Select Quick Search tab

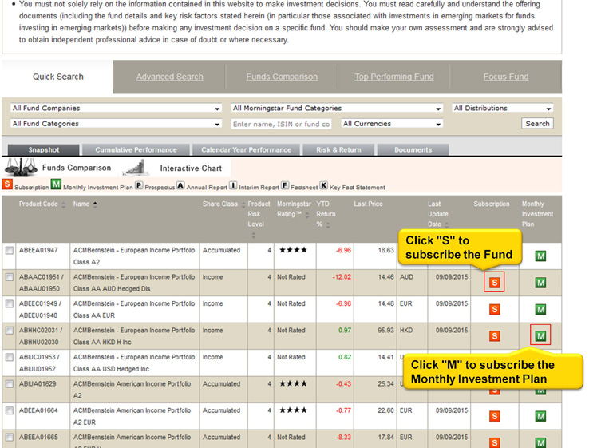[58, 77]
